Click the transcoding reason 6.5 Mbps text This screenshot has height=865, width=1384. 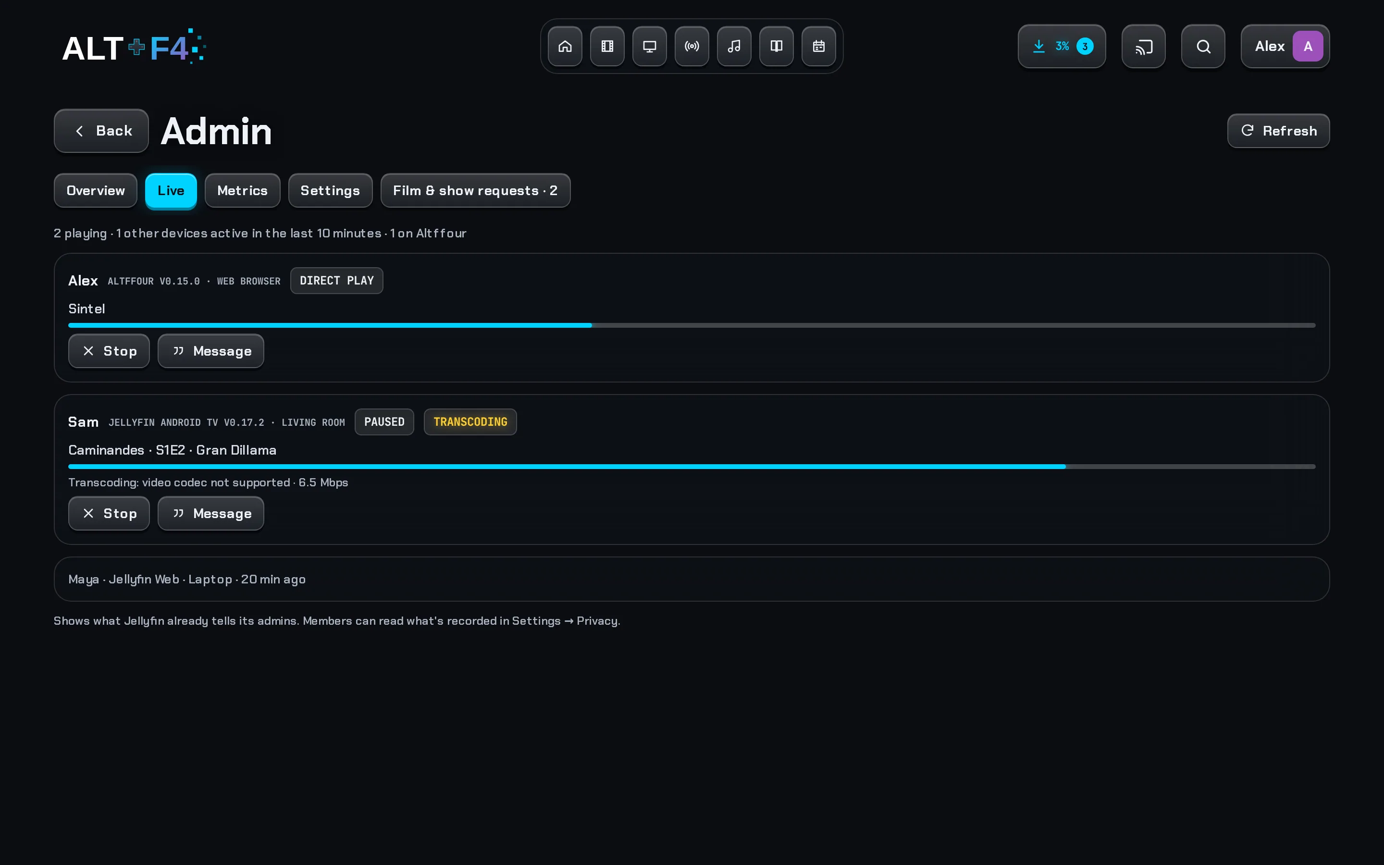click(x=208, y=482)
